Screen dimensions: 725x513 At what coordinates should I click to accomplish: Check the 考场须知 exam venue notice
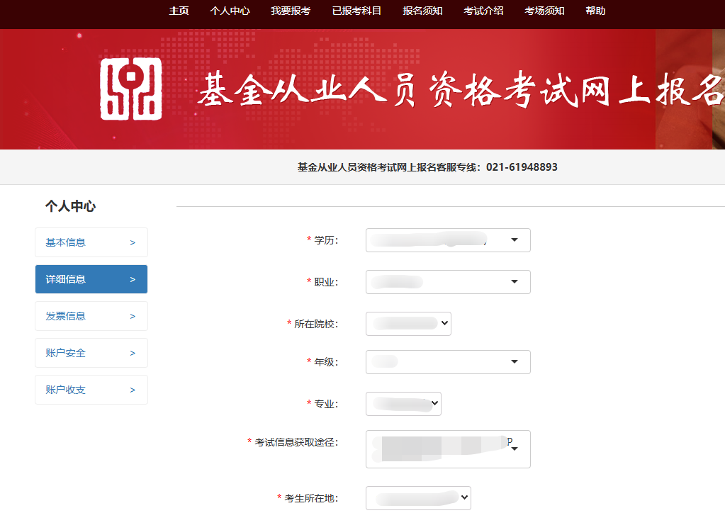(544, 11)
